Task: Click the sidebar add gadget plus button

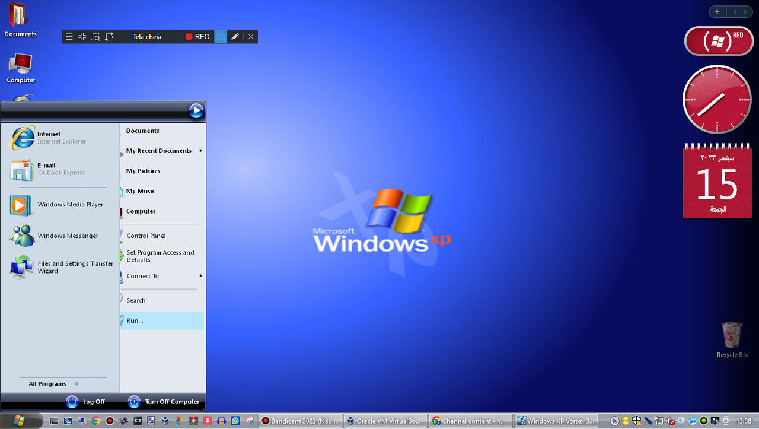Action: pos(717,12)
